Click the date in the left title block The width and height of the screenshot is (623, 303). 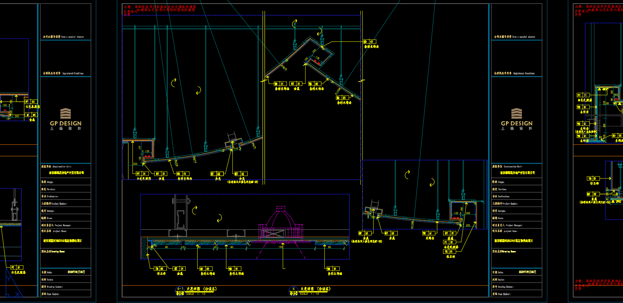click(76, 272)
